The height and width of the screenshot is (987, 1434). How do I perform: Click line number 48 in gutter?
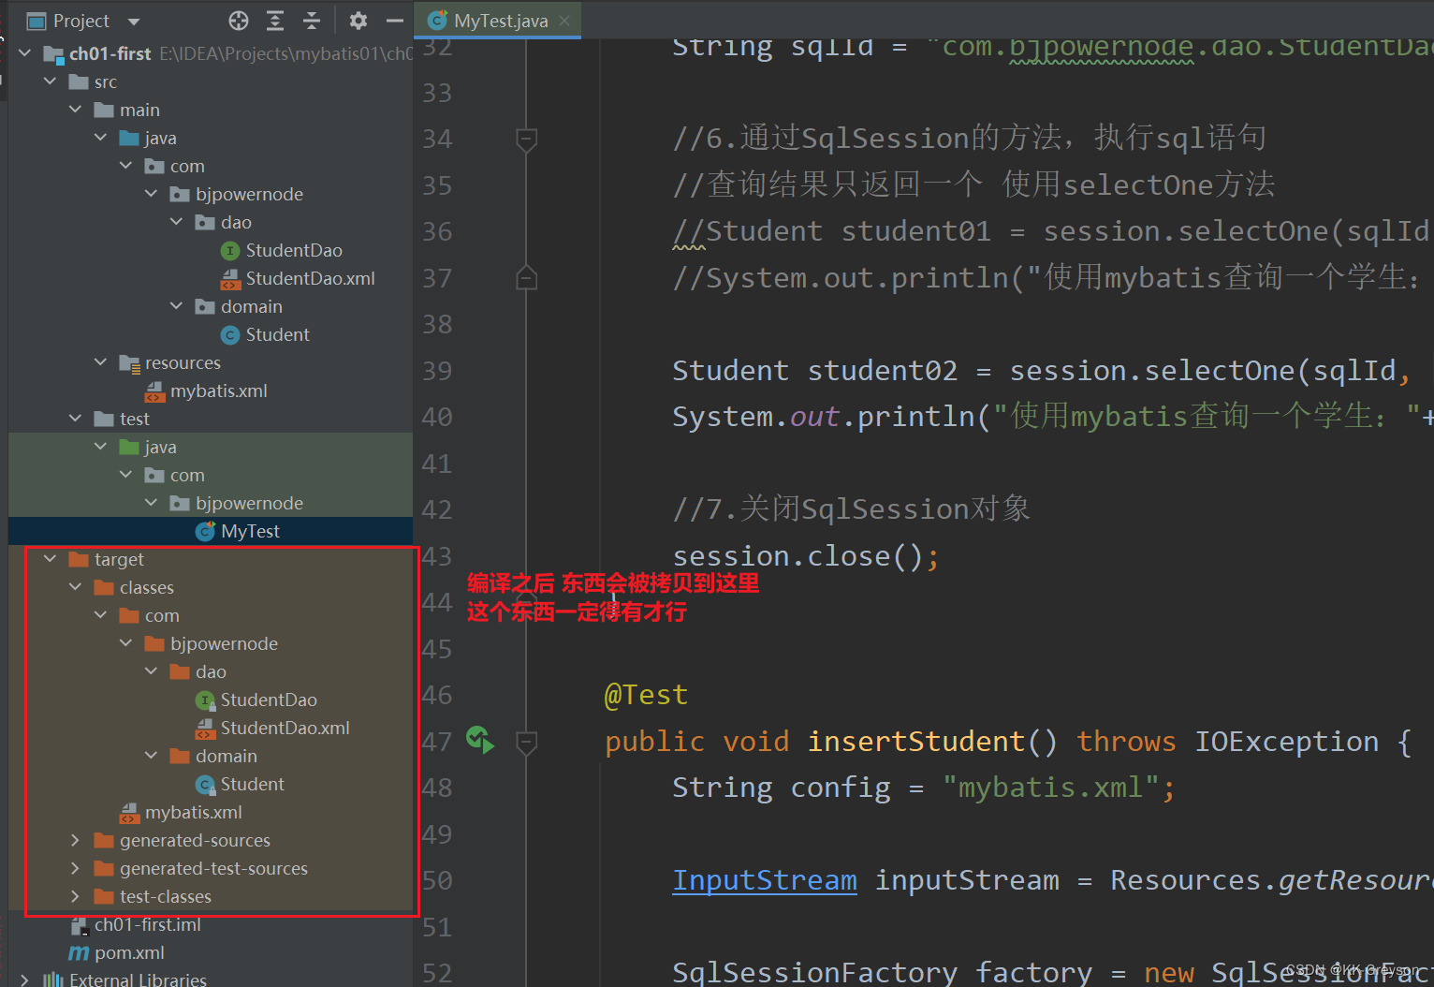pyautogui.click(x=437, y=788)
